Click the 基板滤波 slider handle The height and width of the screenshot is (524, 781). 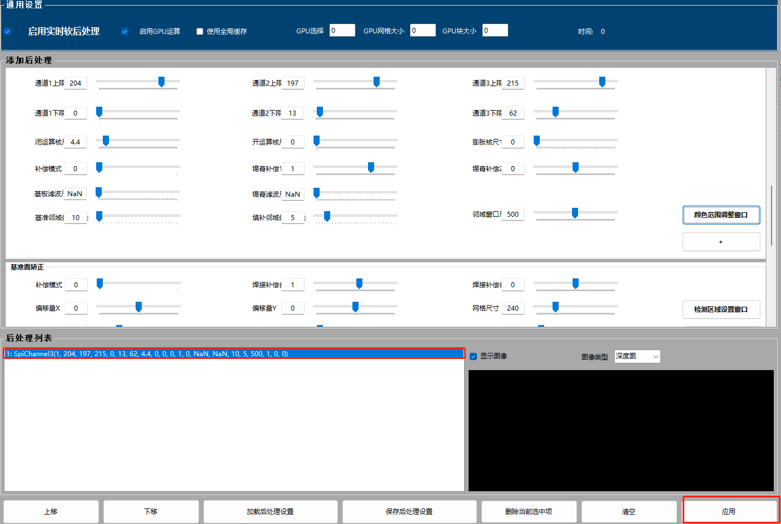(x=98, y=192)
